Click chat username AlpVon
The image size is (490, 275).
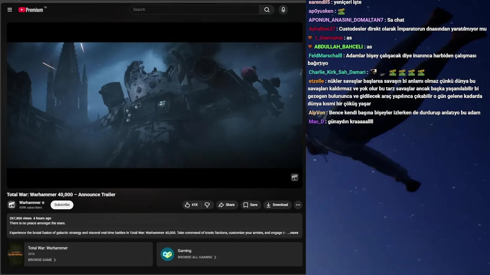[x=317, y=113]
